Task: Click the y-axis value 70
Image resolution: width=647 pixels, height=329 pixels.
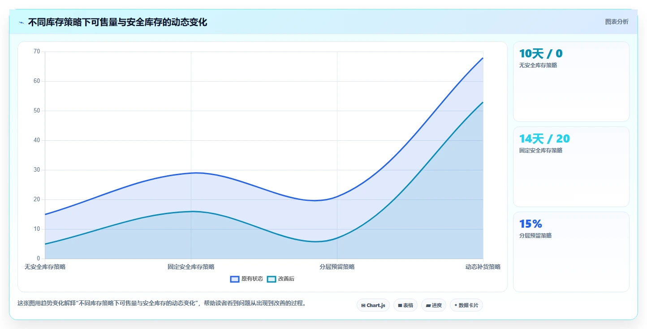Action: click(37, 52)
